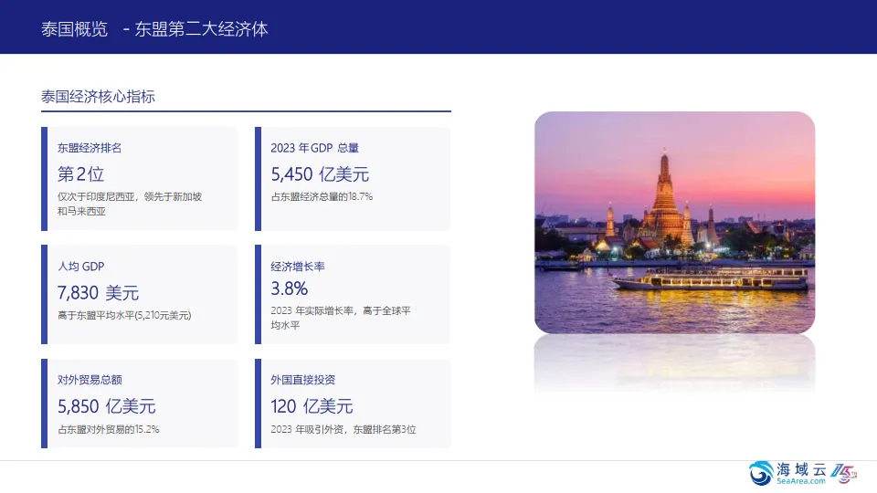Click the 15th anniversary badge icon

tap(843, 474)
